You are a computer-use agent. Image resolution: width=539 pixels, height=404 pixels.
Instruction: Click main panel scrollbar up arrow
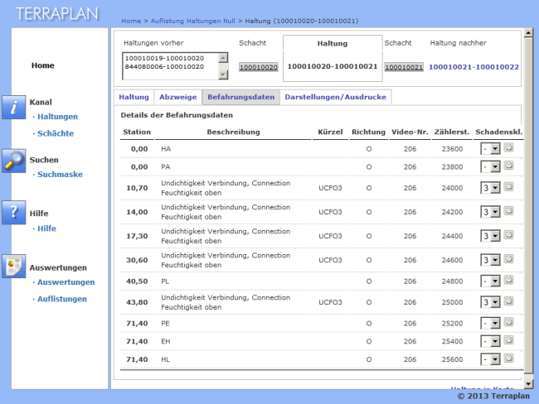tap(528, 33)
